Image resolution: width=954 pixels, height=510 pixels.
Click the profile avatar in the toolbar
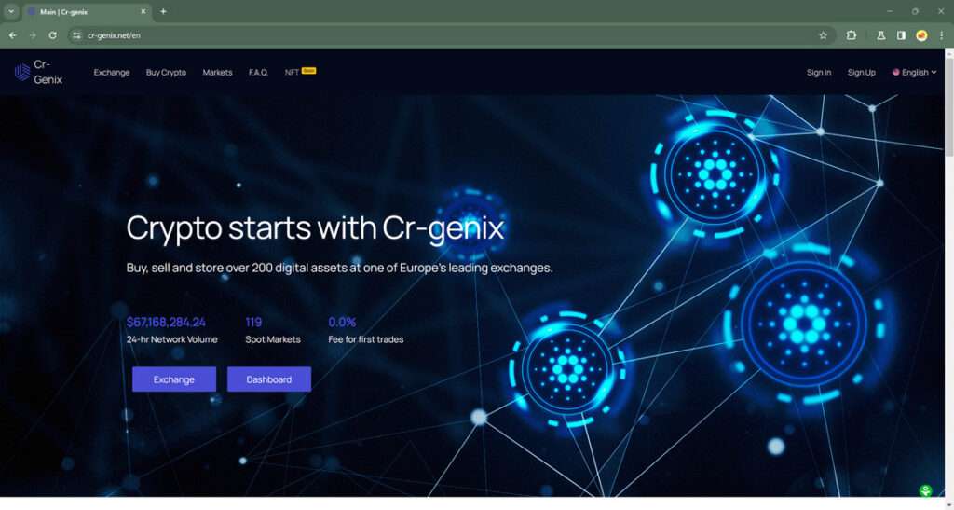[x=921, y=36]
